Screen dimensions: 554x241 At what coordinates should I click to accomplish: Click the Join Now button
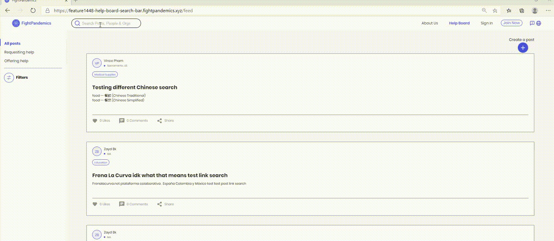[x=512, y=23]
